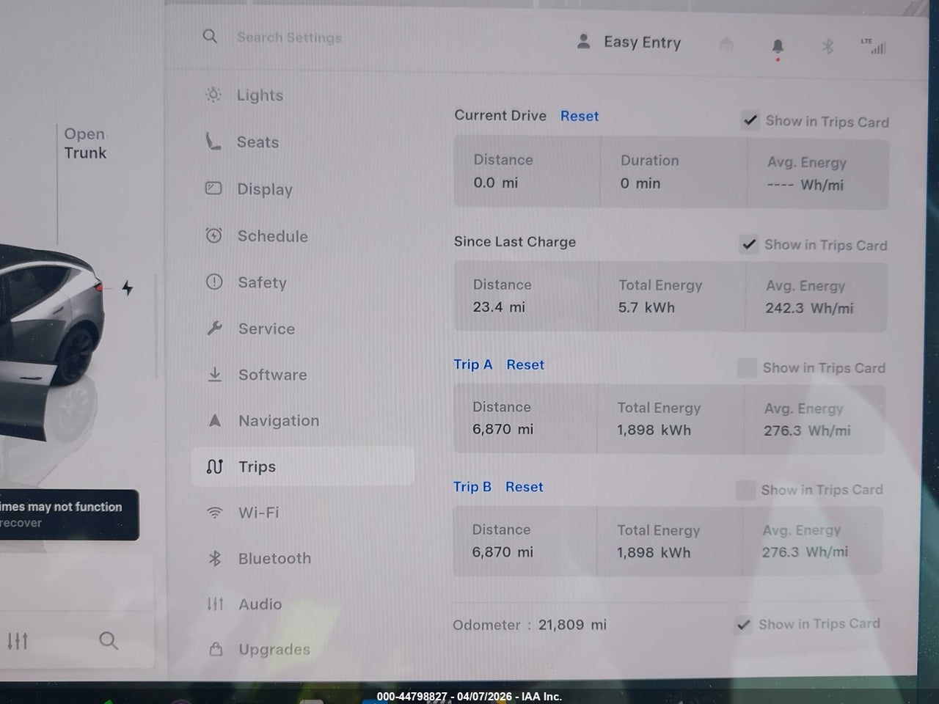Viewport: 939px width, 704px height.
Task: Click the Display screen icon
Action: coord(213,188)
